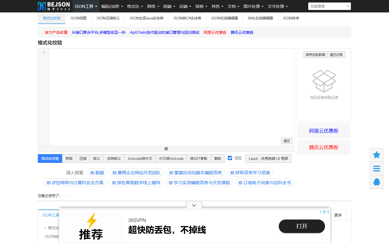Viewport: 389px width, 243px height.
Task: Click the 压缩 button
Action: [x=83, y=158]
